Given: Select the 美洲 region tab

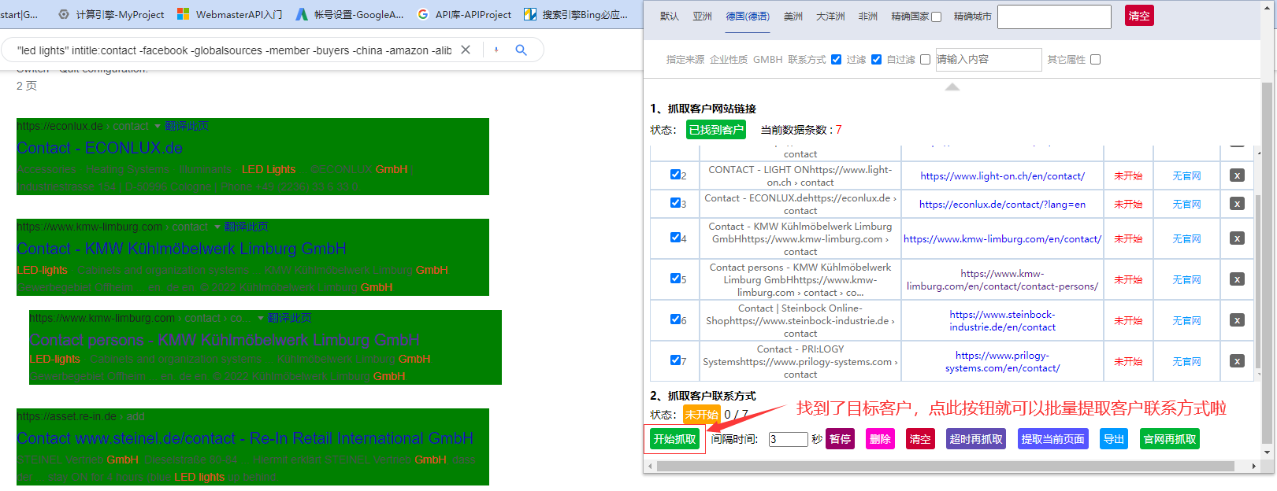Looking at the screenshot, I should [793, 17].
